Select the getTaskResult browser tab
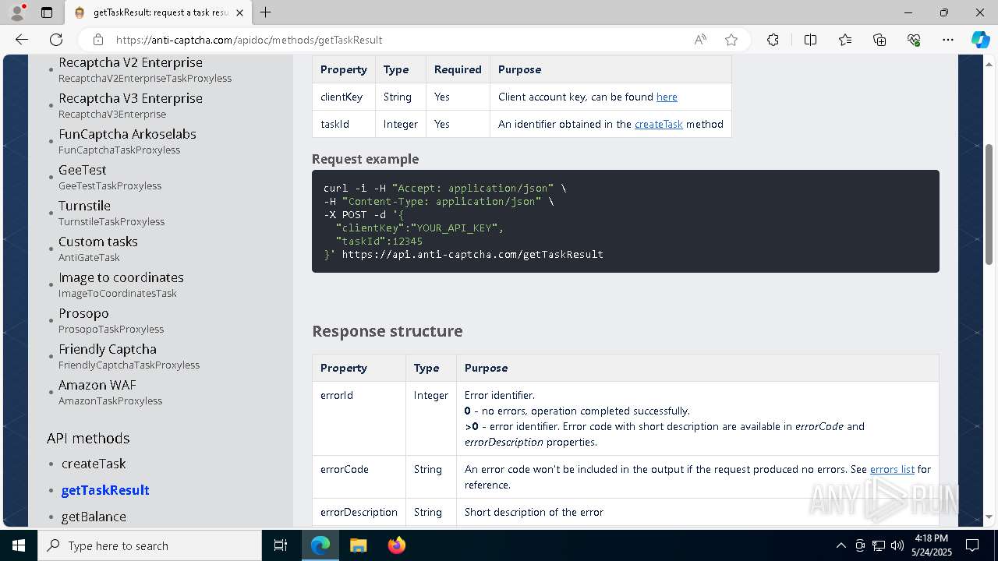998x561 pixels. point(159,12)
